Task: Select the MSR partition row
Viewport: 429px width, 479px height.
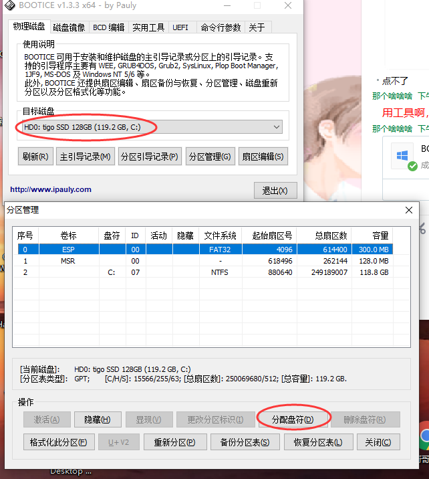Action: click(205, 261)
